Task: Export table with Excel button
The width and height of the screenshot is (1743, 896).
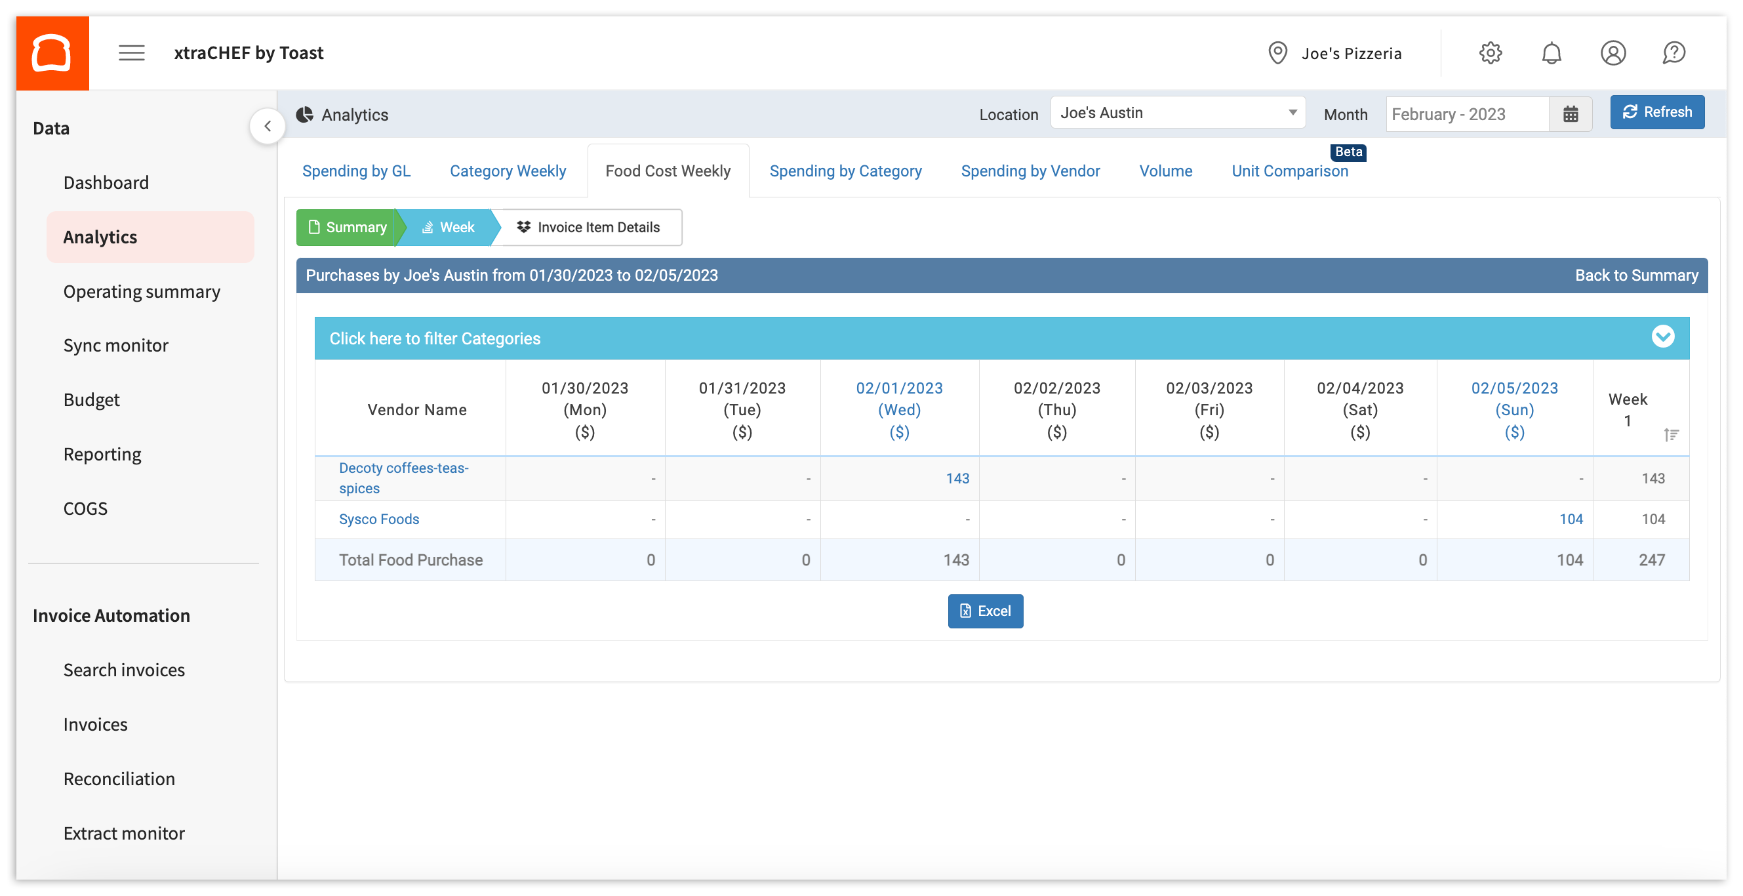Action: 984,611
